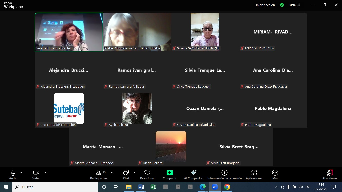
Task: Toggle the Participantes panel
Action: 99,173
